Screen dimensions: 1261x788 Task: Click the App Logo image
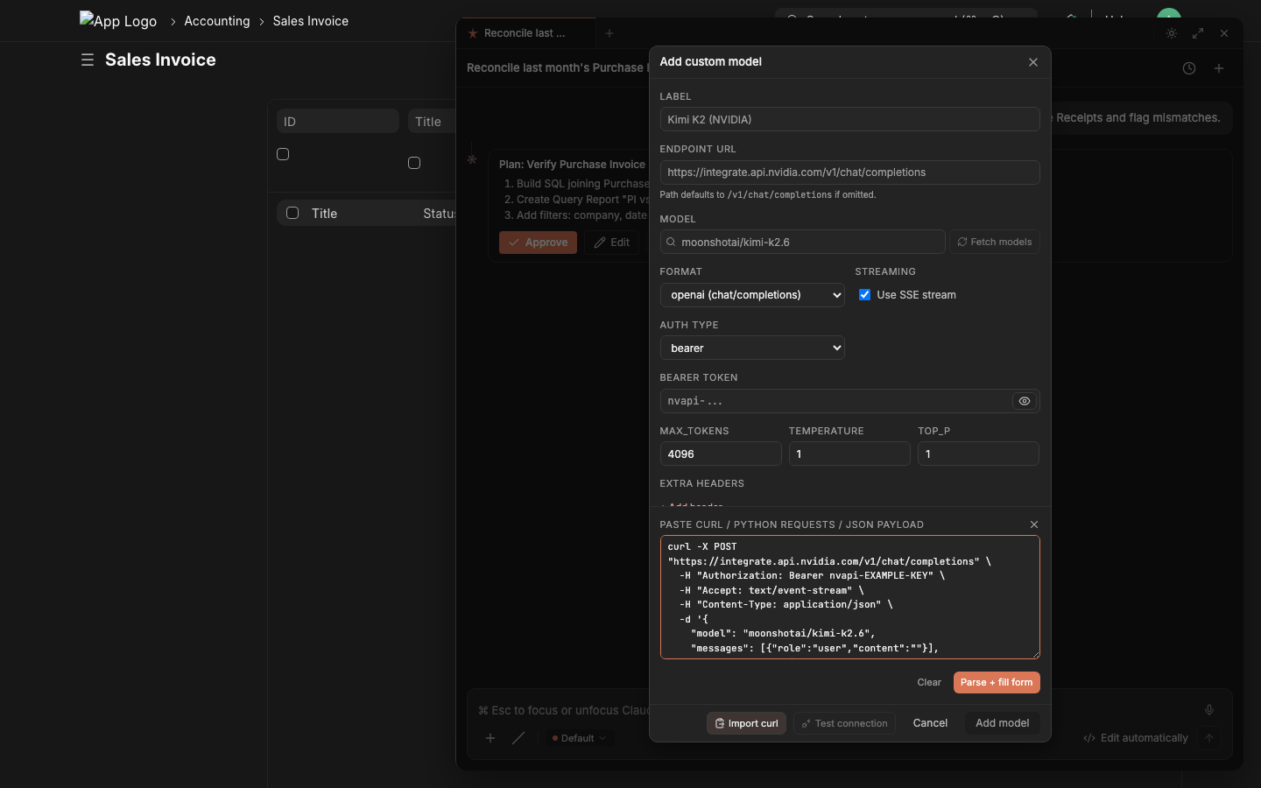[118, 20]
